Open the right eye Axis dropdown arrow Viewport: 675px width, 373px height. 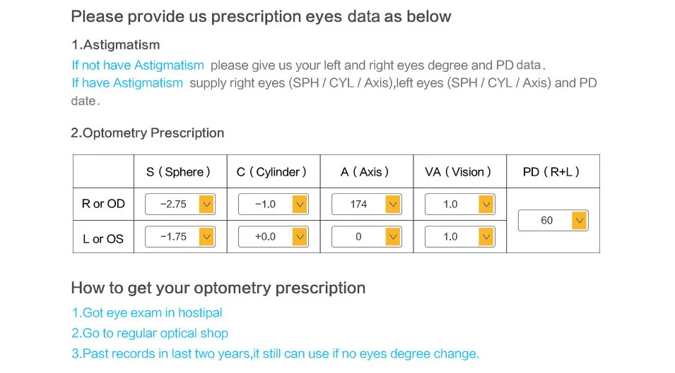pyautogui.click(x=393, y=204)
